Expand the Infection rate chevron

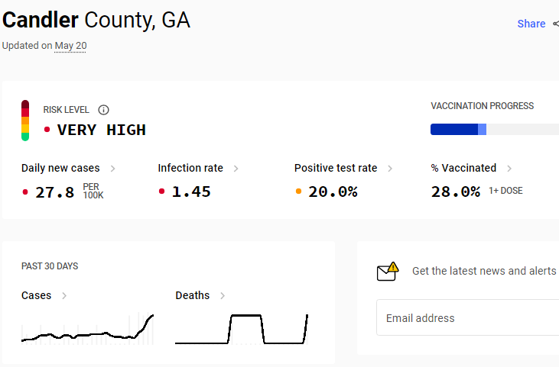pyautogui.click(x=236, y=169)
